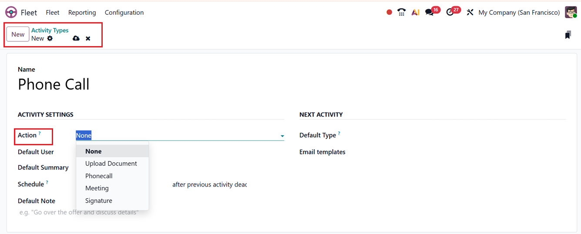
Task: Open the AI assistant icon
Action: click(415, 12)
